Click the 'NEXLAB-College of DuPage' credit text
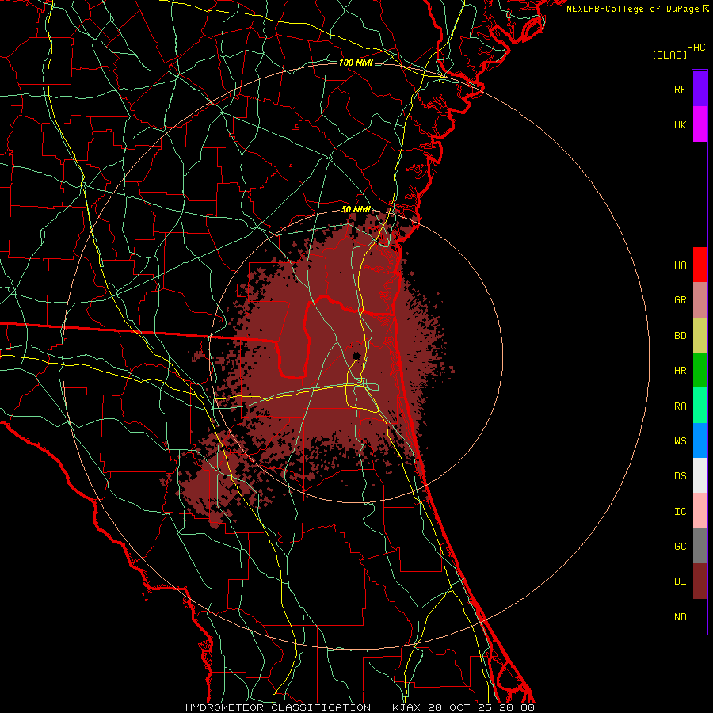Image resolution: width=713 pixels, height=713 pixels. [632, 9]
